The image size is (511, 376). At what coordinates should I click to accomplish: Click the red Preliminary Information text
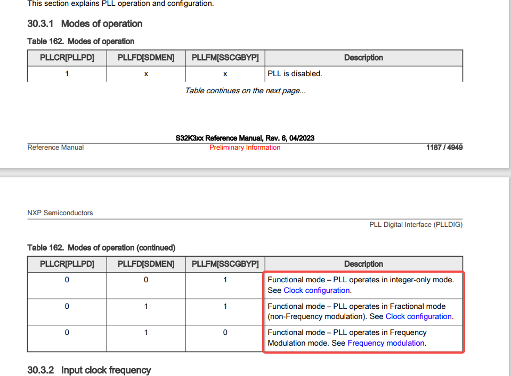[x=245, y=148]
